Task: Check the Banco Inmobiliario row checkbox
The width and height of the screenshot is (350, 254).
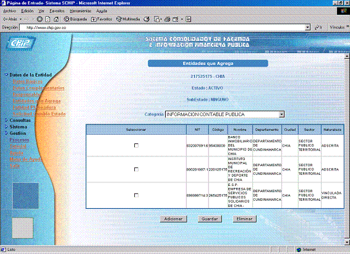Action: click(x=136, y=145)
